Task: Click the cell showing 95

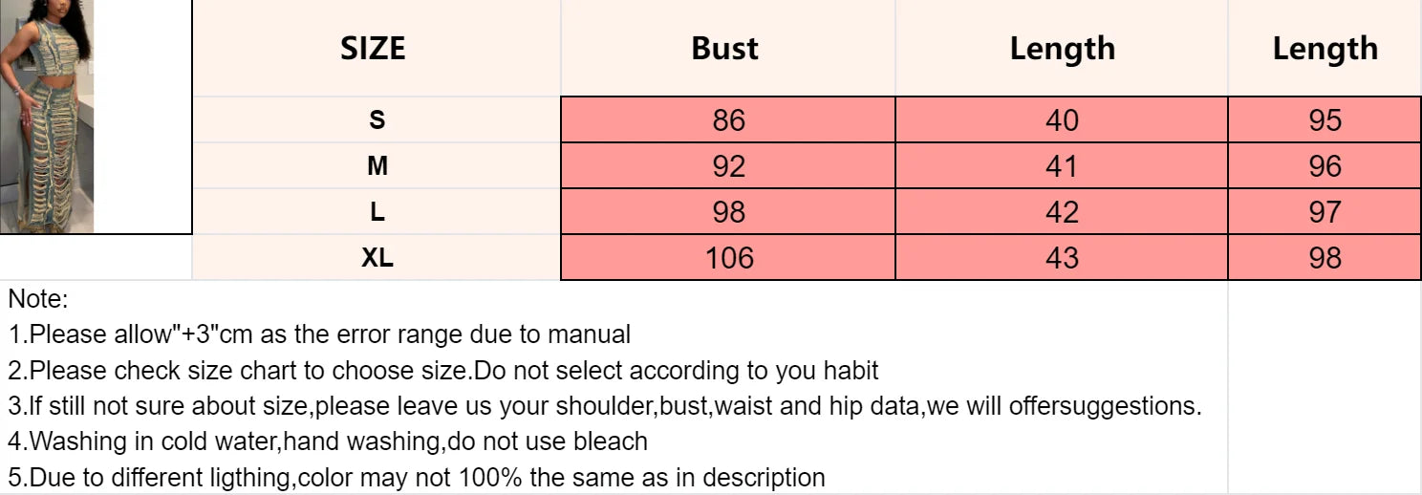Action: coord(1325,120)
